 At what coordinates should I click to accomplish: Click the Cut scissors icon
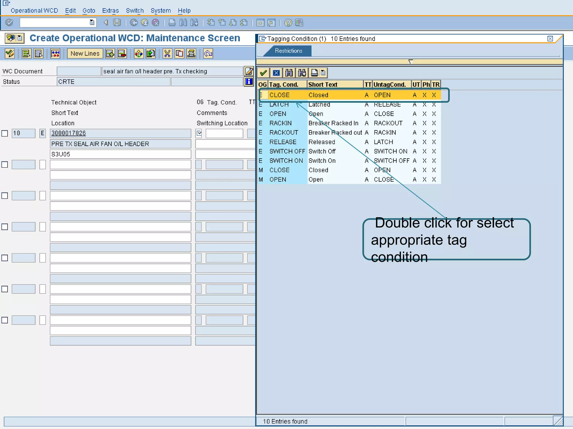167,53
